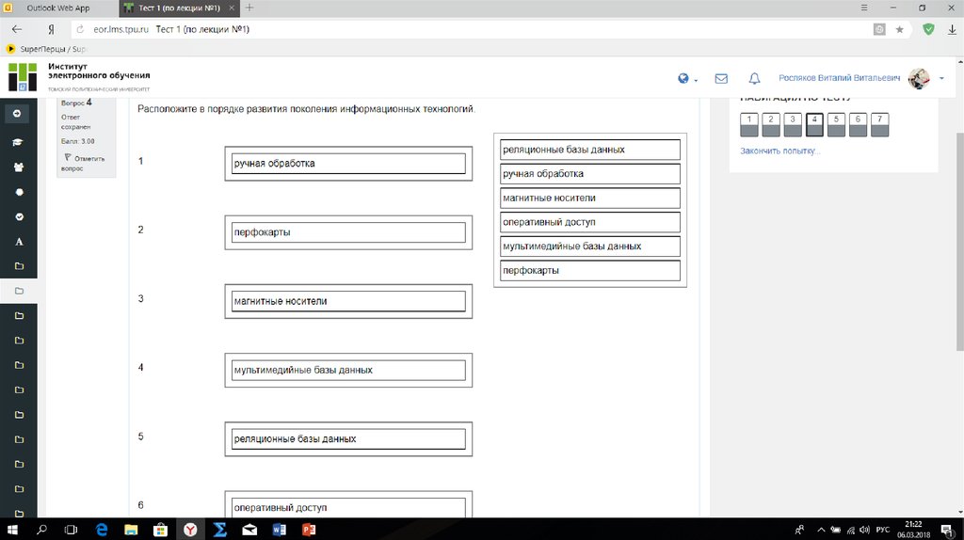The width and height of the screenshot is (964, 540).
Task: Open PowerPoint from the taskbar
Action: coord(308,530)
